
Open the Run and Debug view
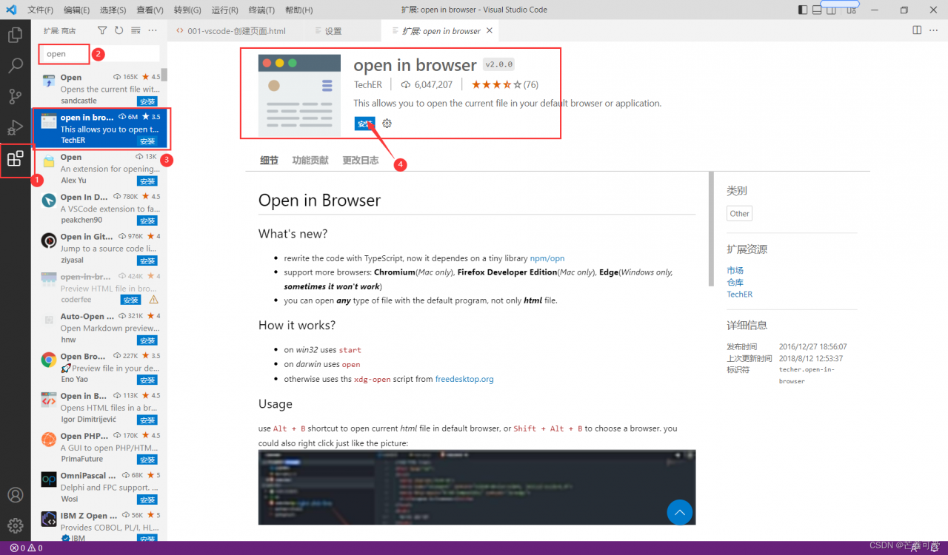point(15,127)
